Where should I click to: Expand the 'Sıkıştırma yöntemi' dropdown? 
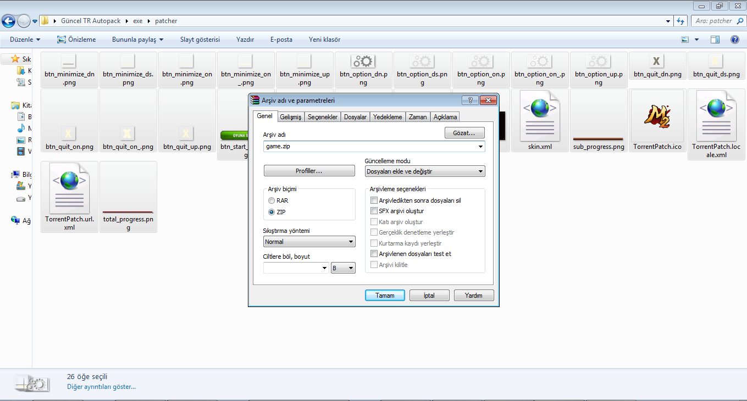tap(309, 242)
